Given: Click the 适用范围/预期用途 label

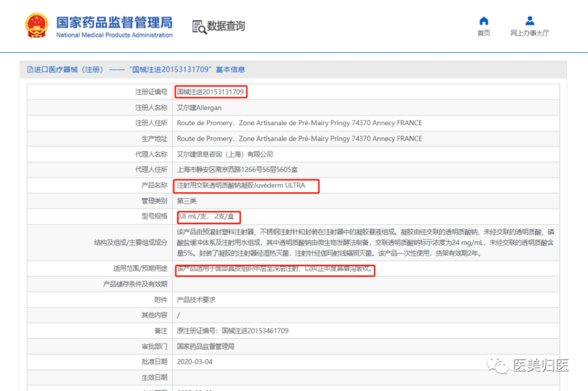Looking at the screenshot, I should click(140, 268).
